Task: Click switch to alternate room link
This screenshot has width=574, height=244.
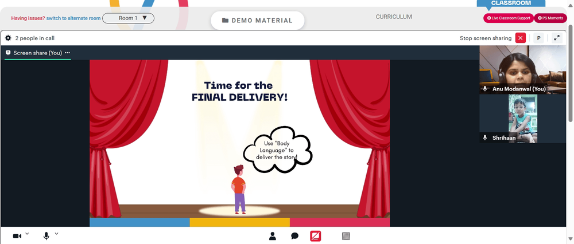Action: [x=73, y=18]
